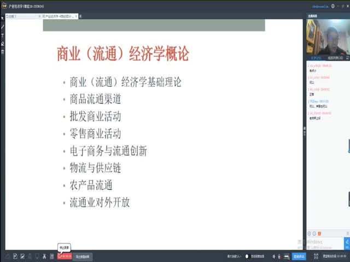
Task: Click the first round icon below the chat
Action: click(x=309, y=234)
